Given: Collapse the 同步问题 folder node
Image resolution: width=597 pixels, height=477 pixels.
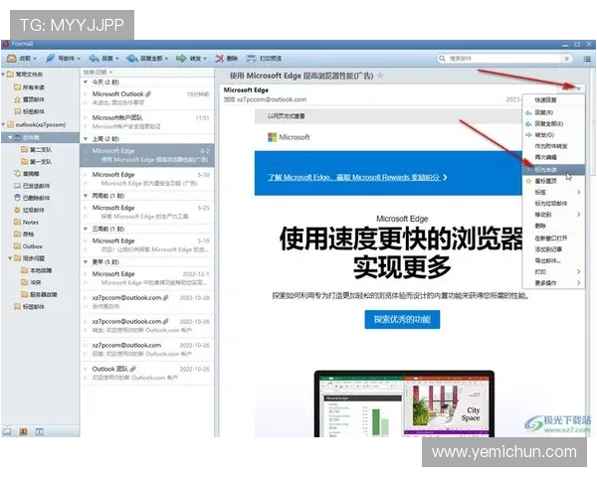Looking at the screenshot, I should 10,258.
